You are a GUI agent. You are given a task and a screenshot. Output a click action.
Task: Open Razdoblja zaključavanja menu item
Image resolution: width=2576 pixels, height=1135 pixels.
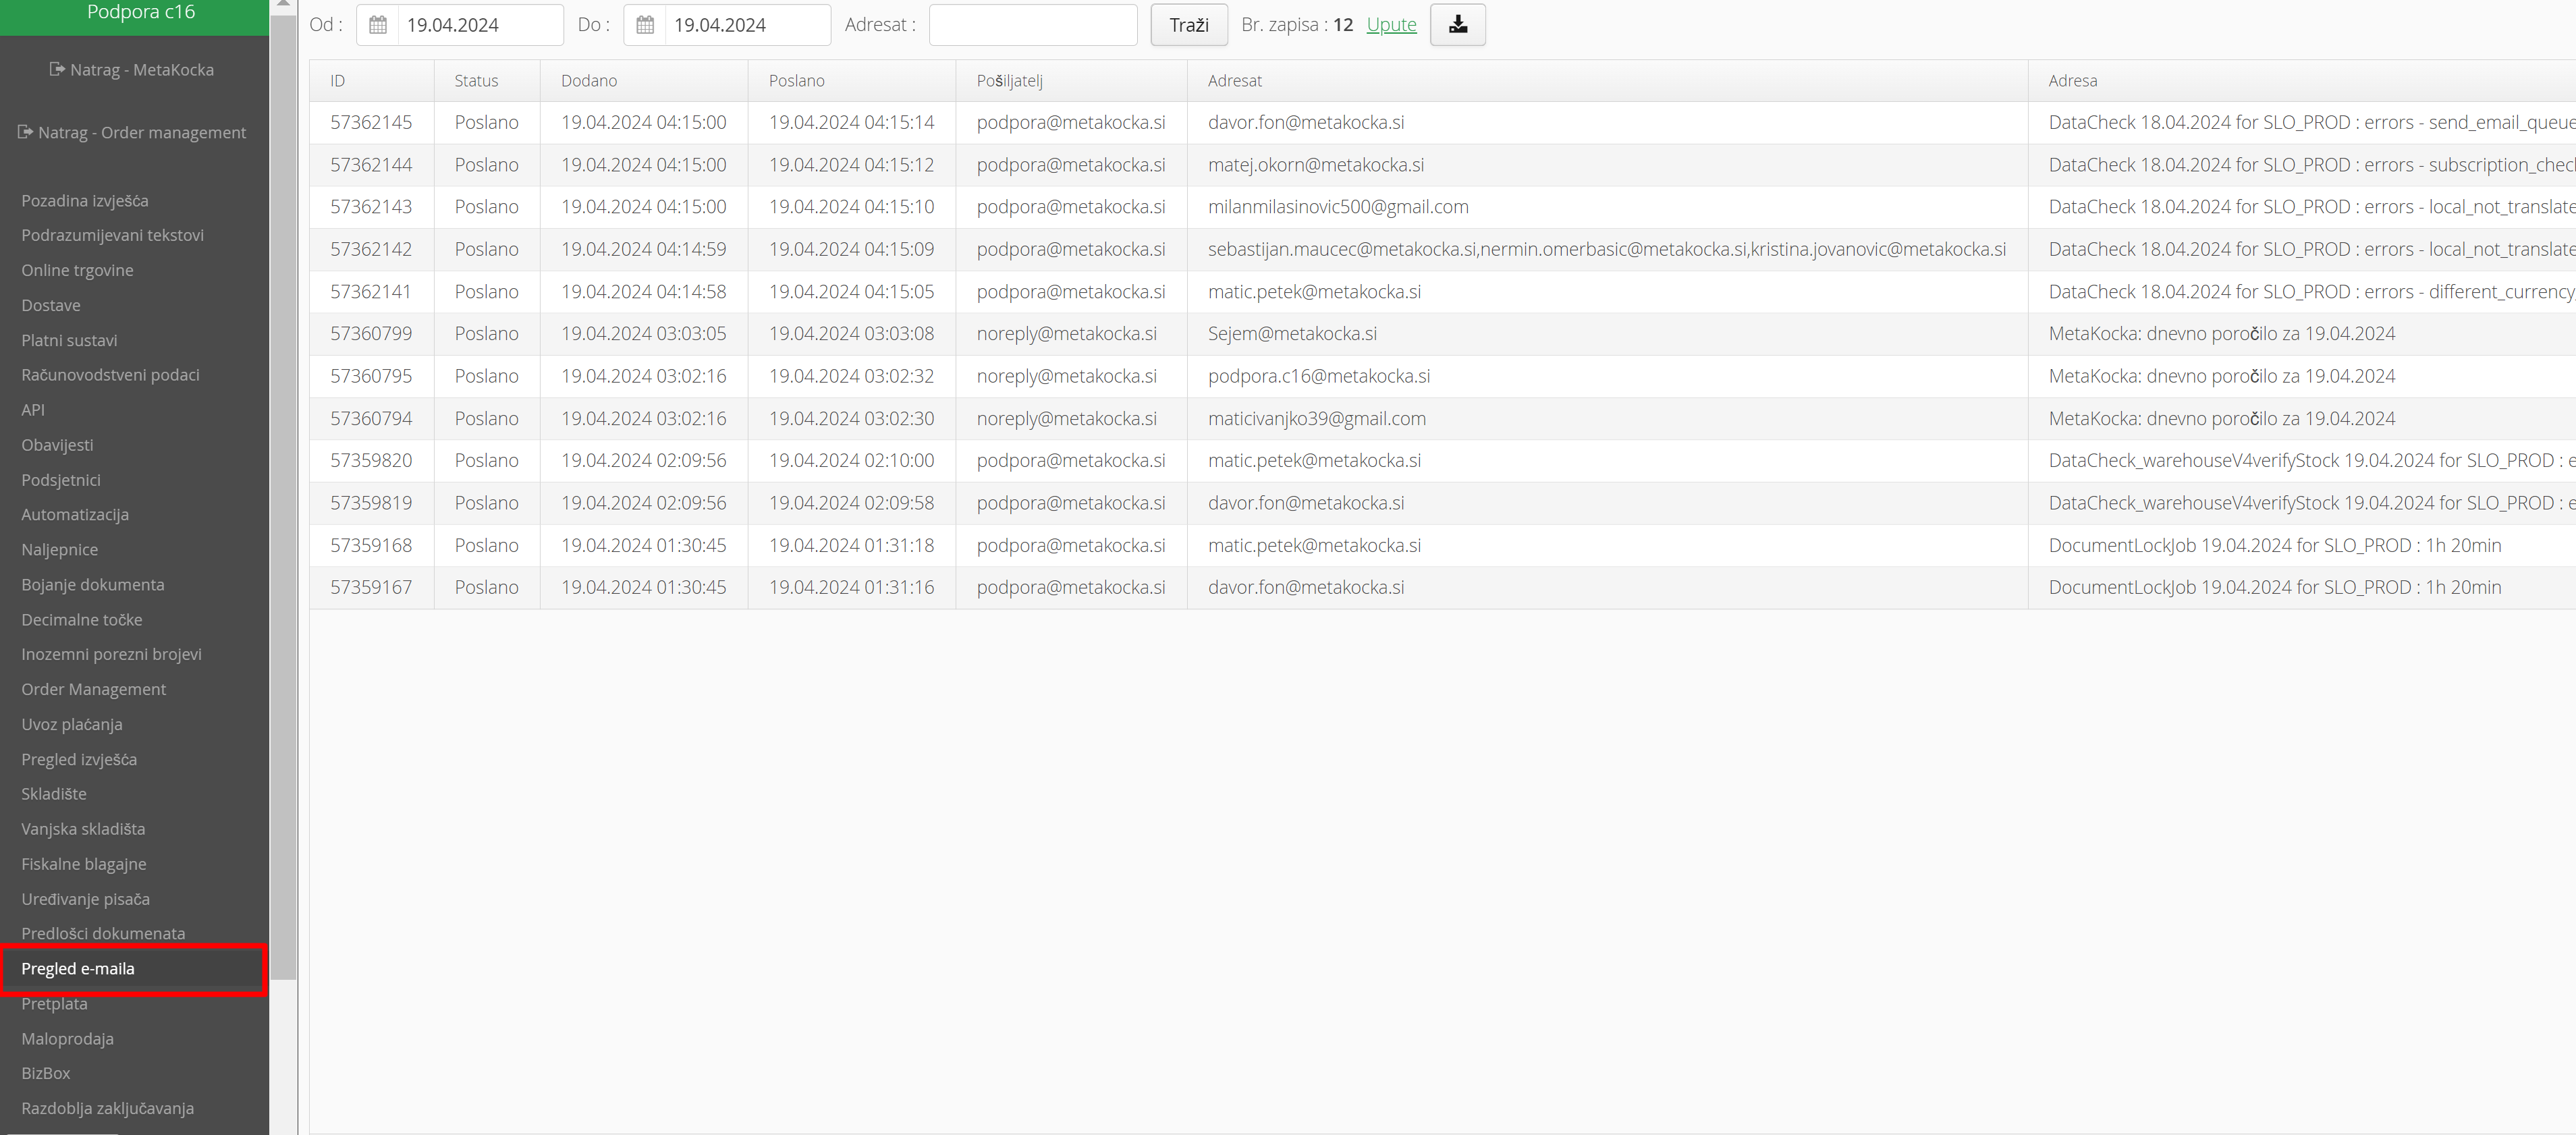point(108,1108)
